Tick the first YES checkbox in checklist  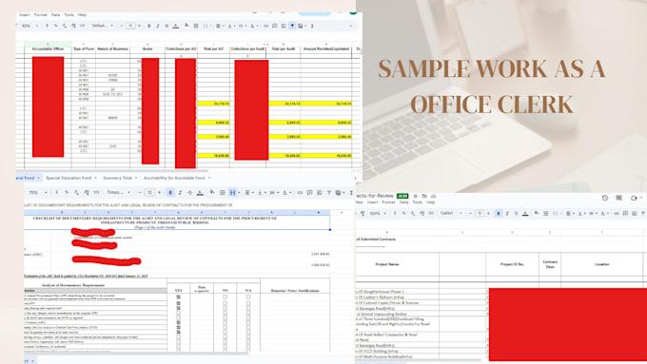coord(178,297)
